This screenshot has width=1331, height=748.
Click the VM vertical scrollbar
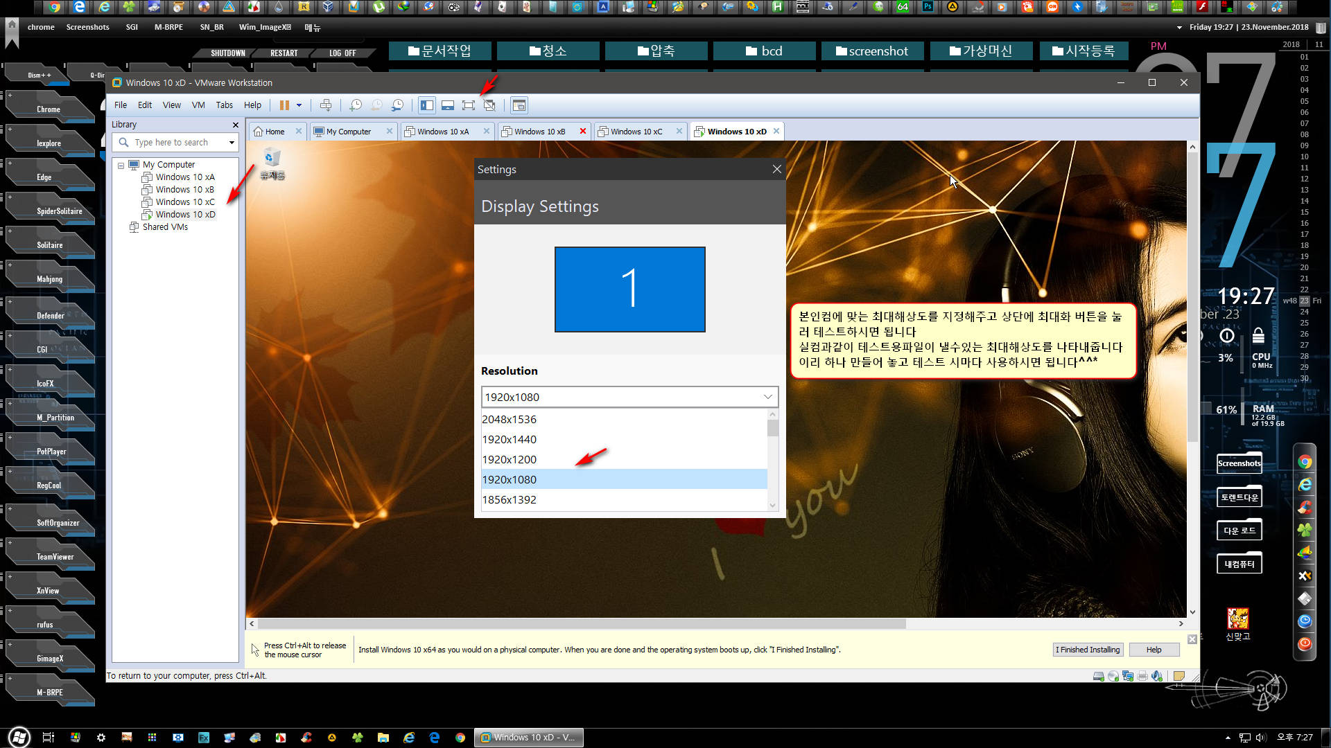pos(1192,298)
